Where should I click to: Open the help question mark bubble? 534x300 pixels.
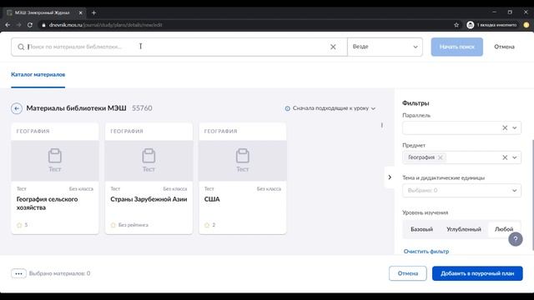516,239
